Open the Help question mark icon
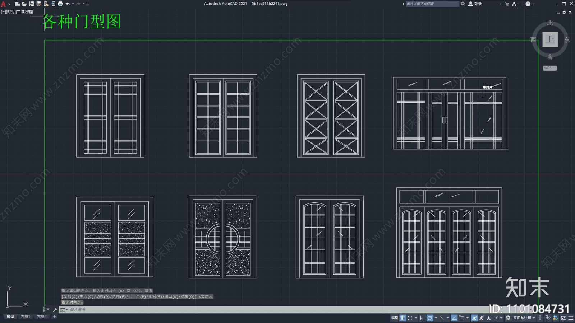Screen dimensions: 575x323 coord(528,4)
